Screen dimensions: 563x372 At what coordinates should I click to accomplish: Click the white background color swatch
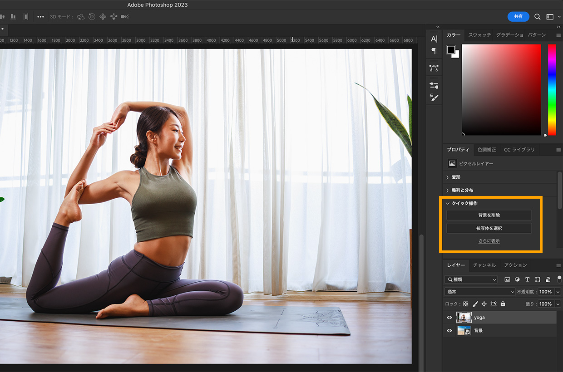click(x=457, y=55)
